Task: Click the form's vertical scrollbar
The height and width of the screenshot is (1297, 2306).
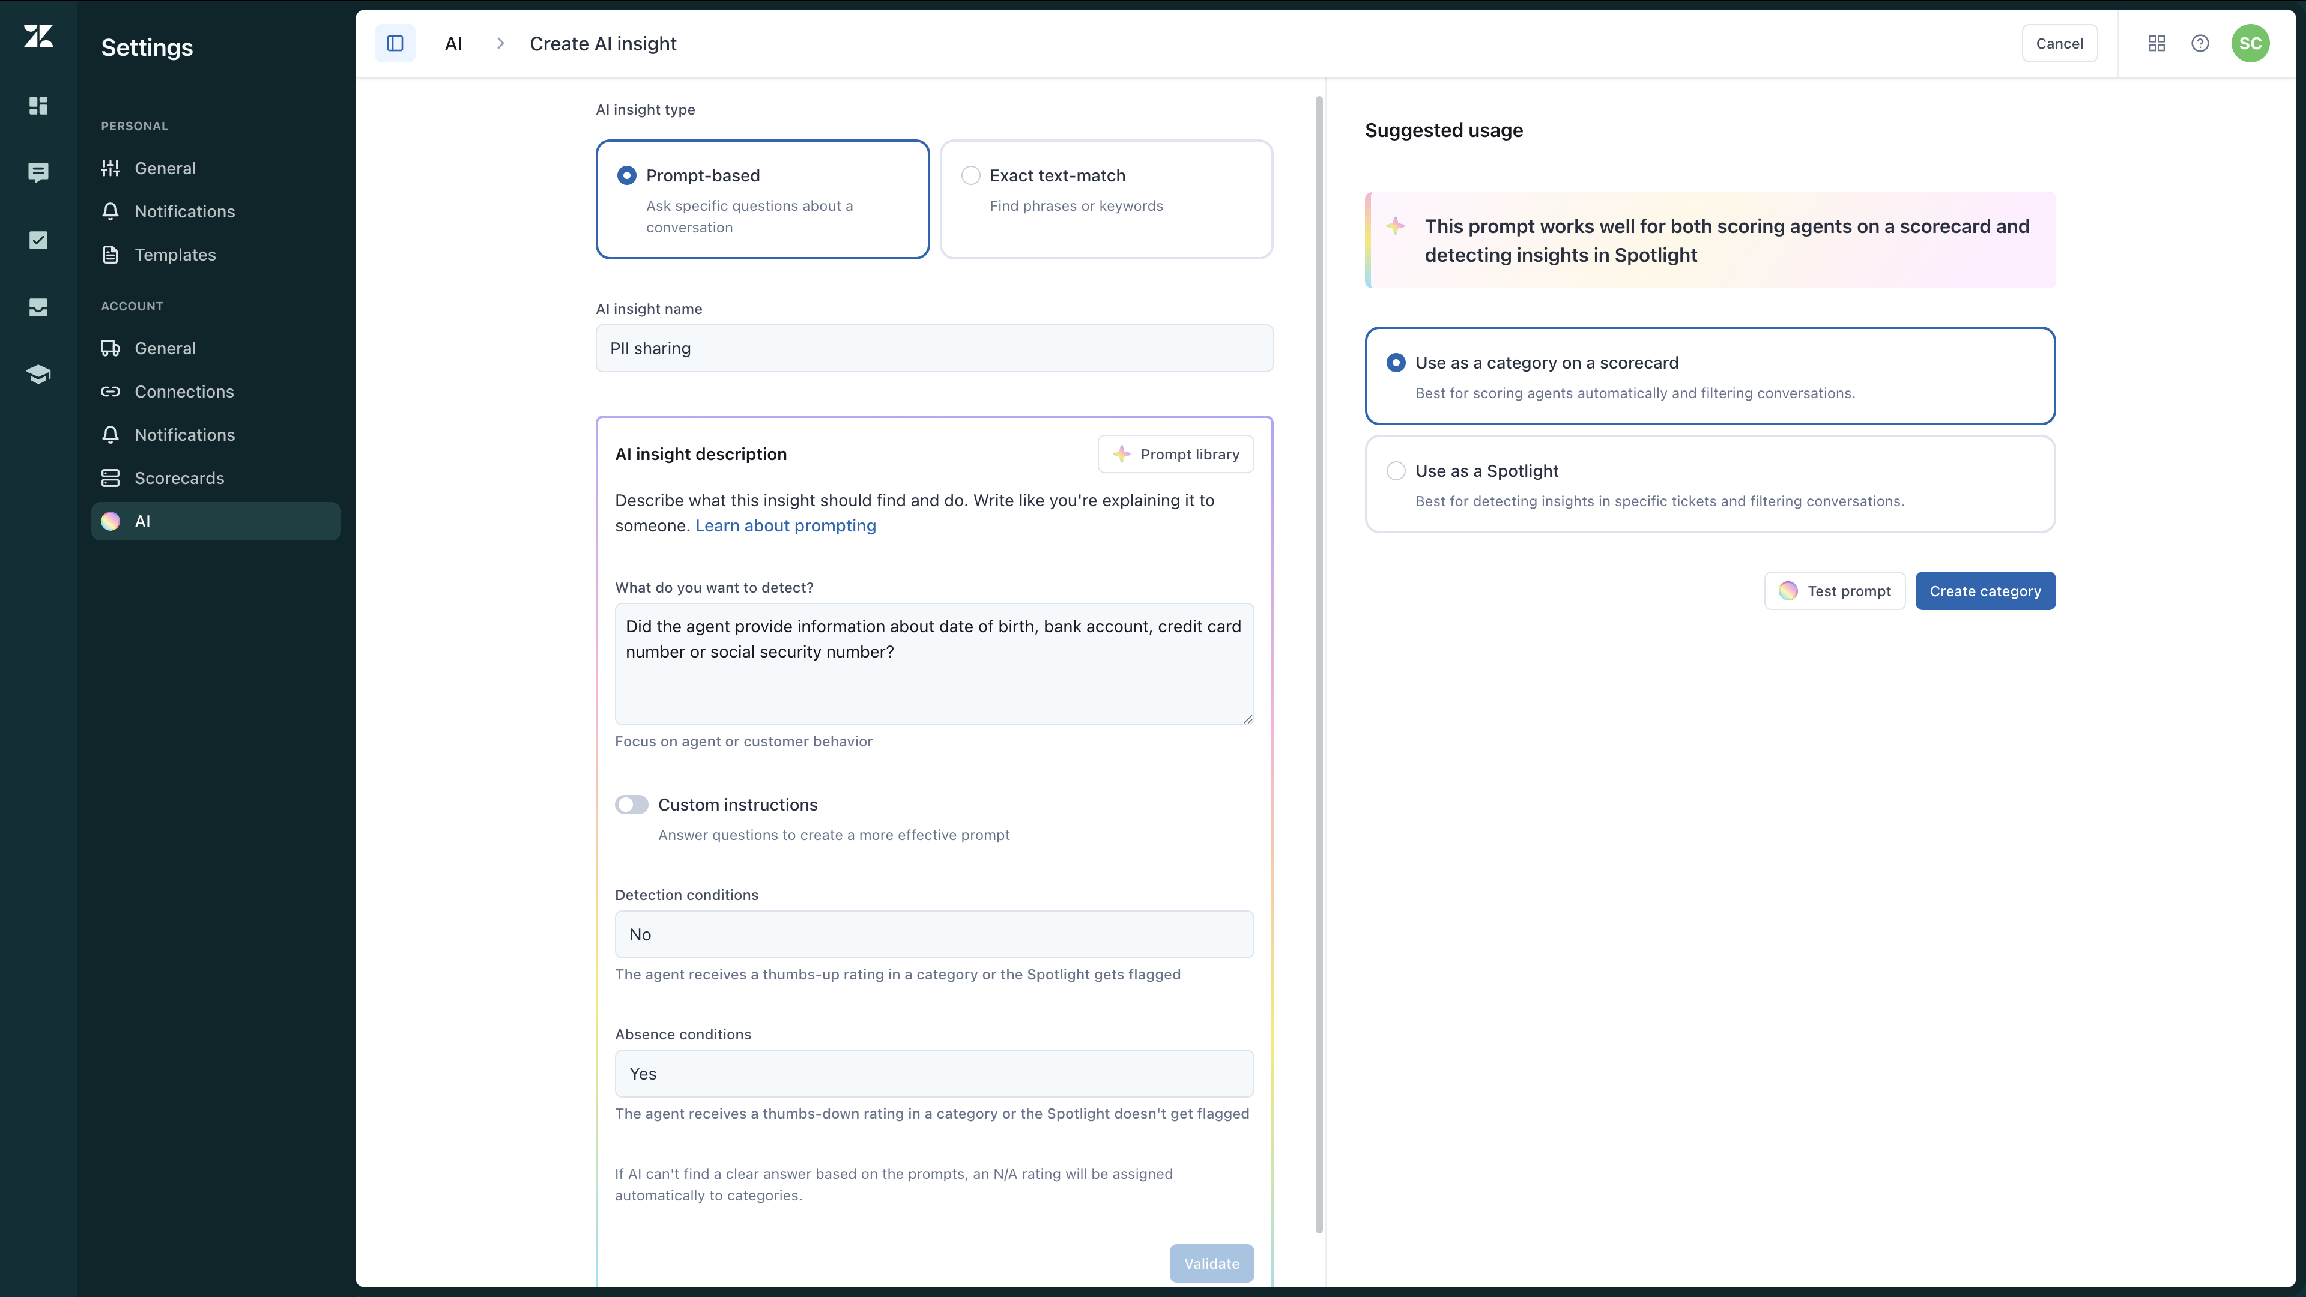Action: pos(1319,662)
